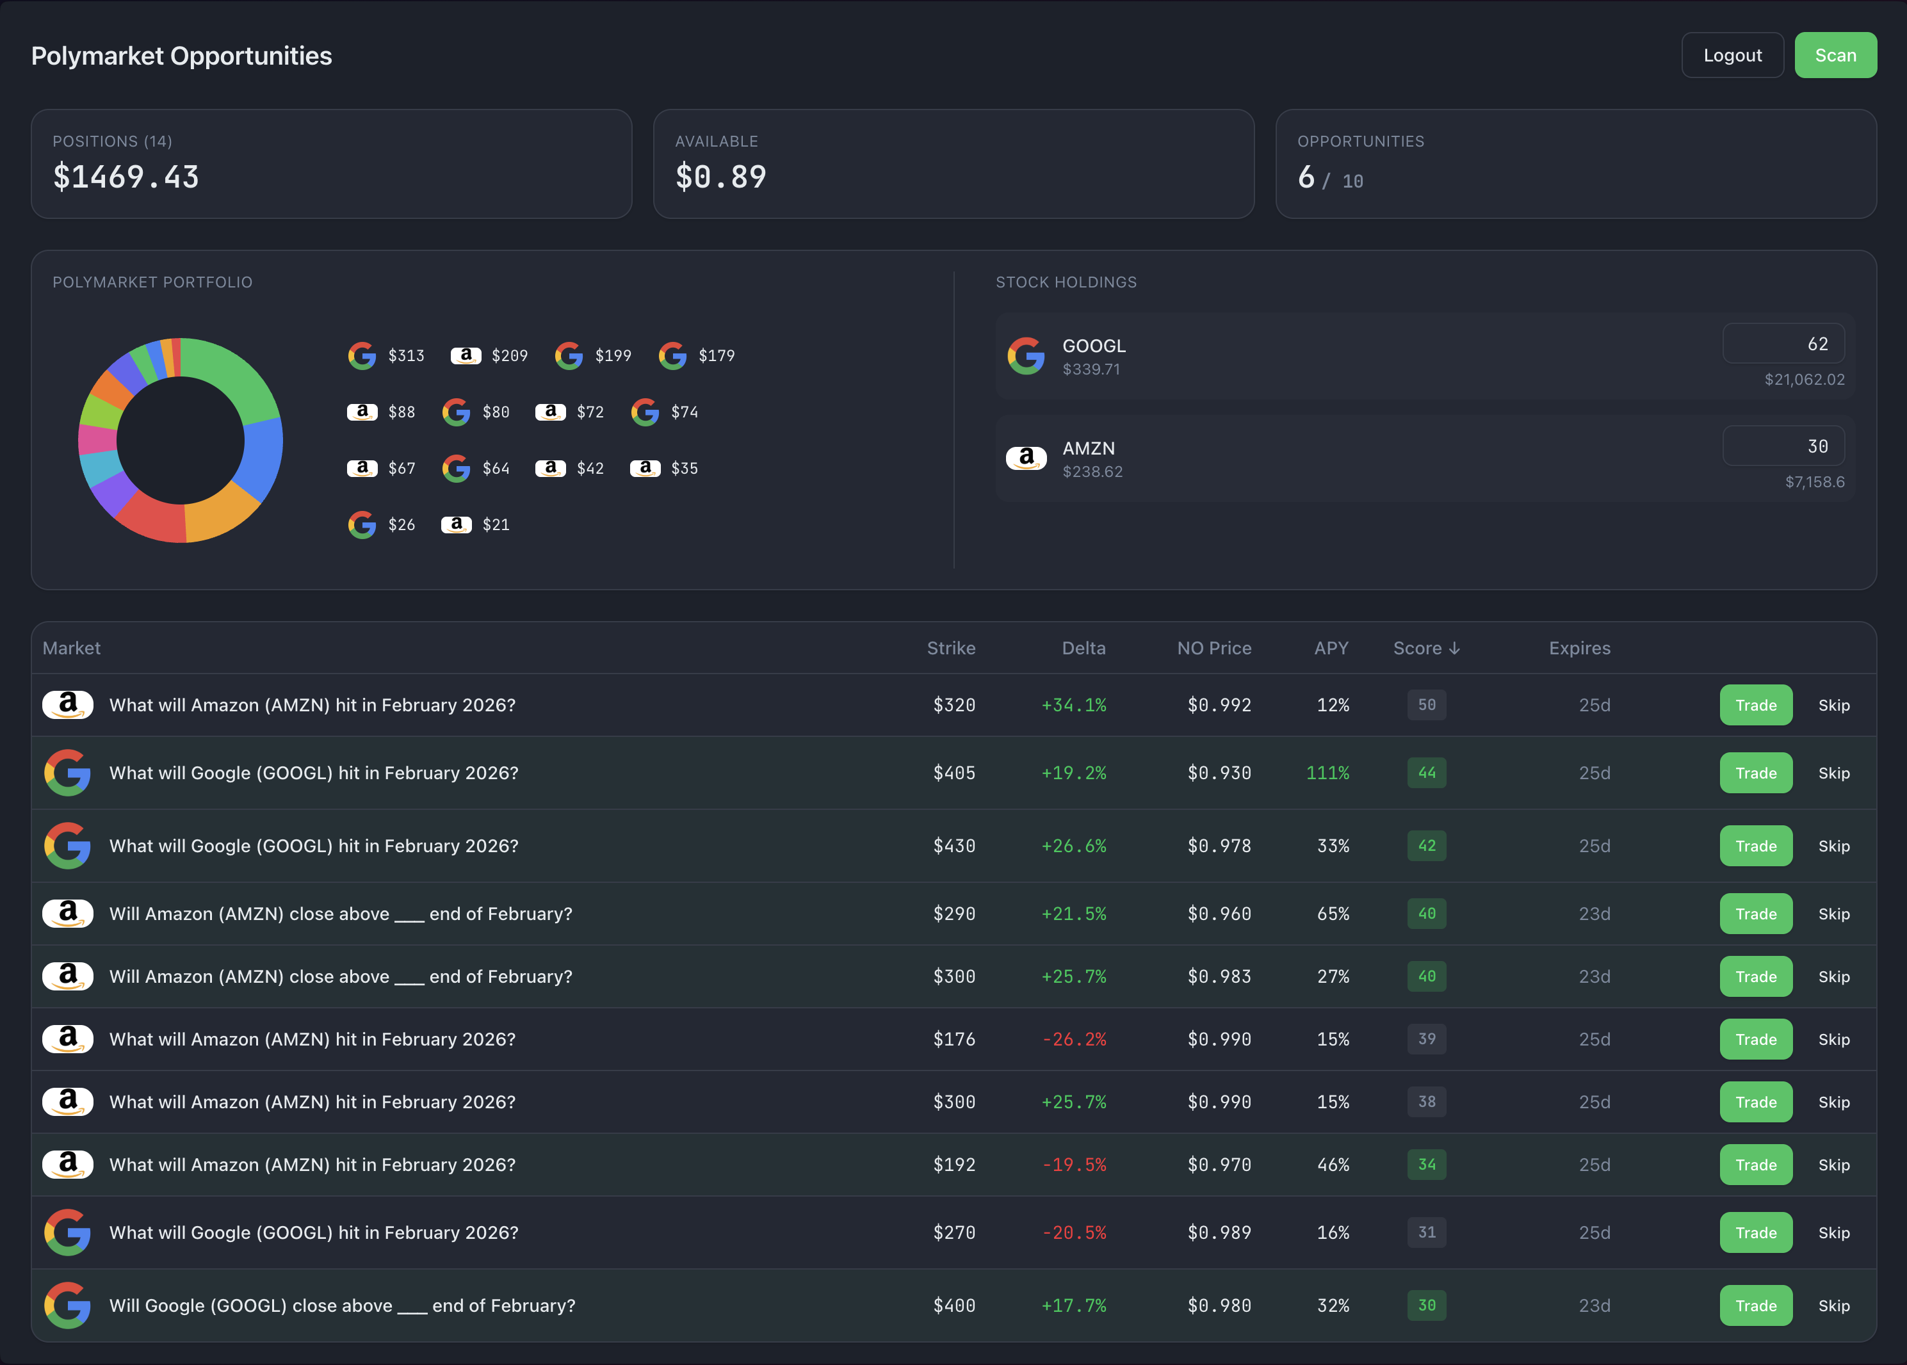Click Google icon in the $405 strike row
This screenshot has height=1365, width=1907.
(x=67, y=772)
